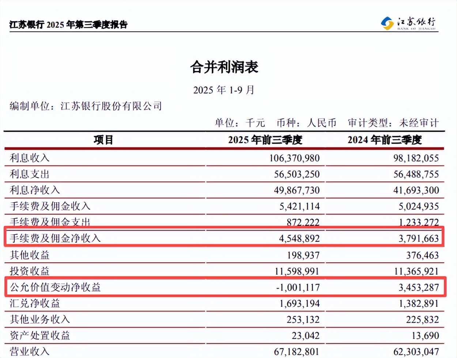
Task: Click the value 225,832
Action: pos(422,320)
